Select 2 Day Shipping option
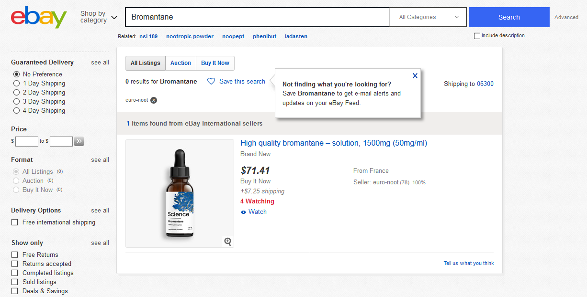Screen dimensions: 587x297 17,93
